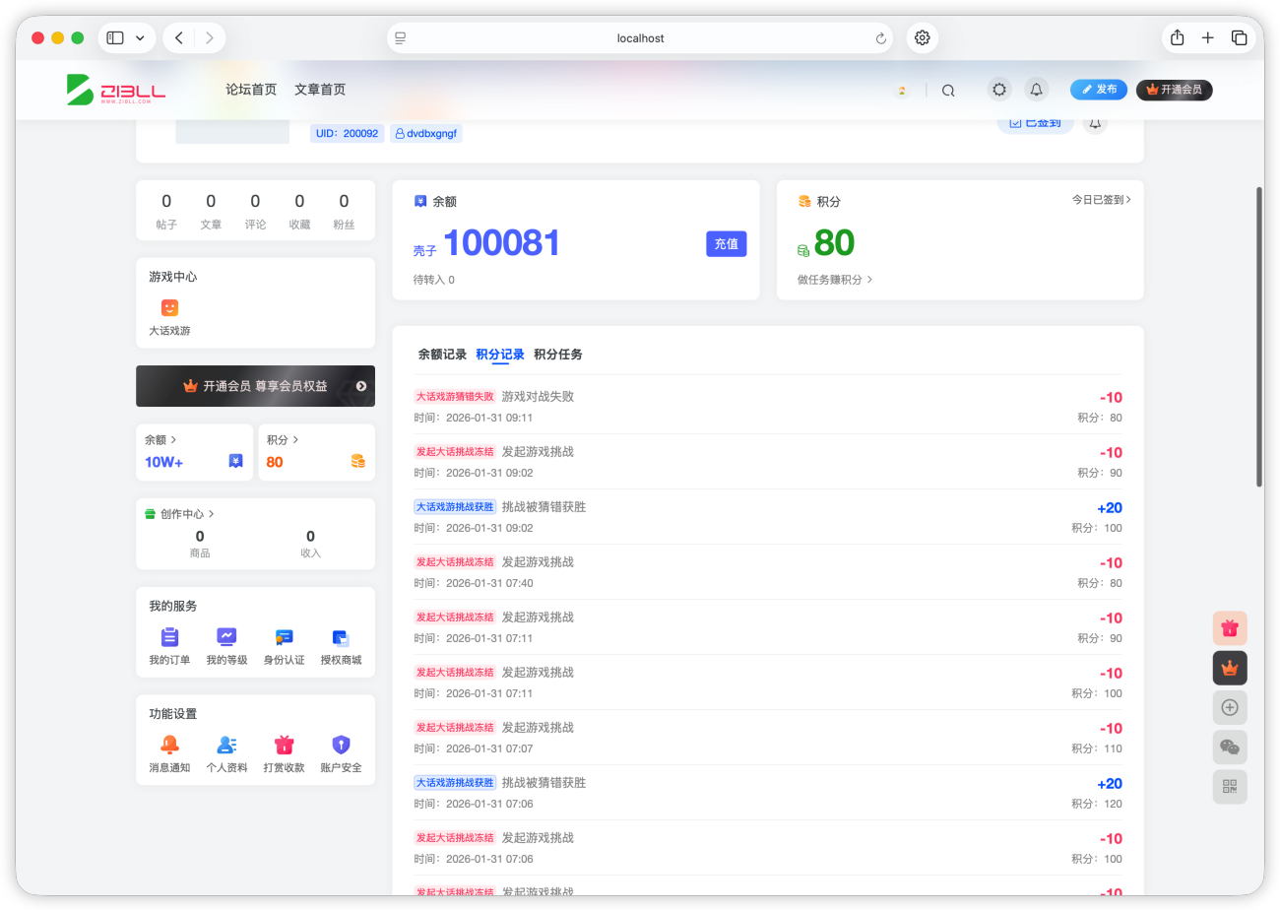Open the 消息通知 bell icon in settings

coord(169,745)
